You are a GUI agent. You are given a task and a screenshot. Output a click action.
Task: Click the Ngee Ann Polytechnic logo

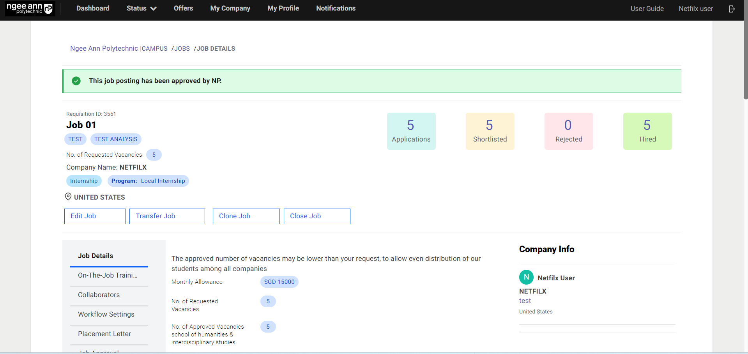point(30,9)
